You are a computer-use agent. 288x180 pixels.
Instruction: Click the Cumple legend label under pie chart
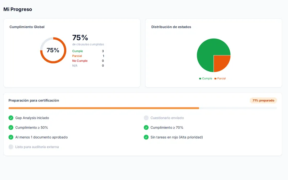coord(207,78)
